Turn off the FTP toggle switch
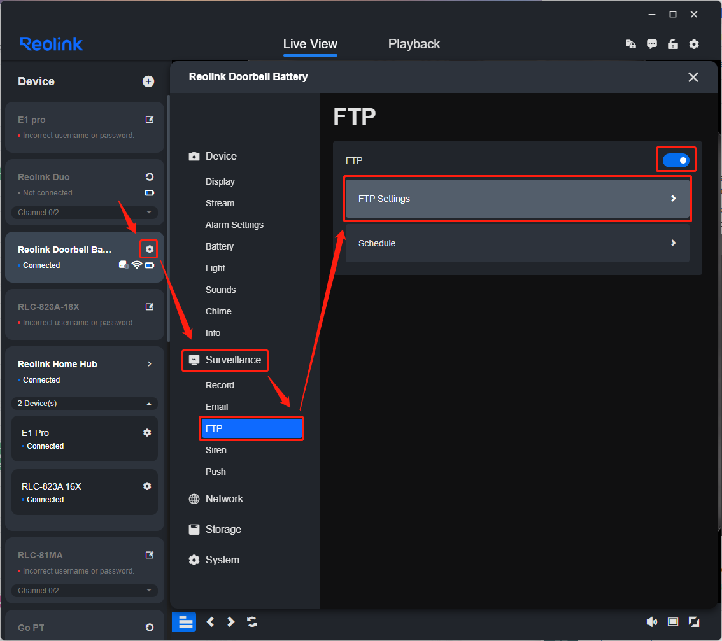 pos(676,160)
